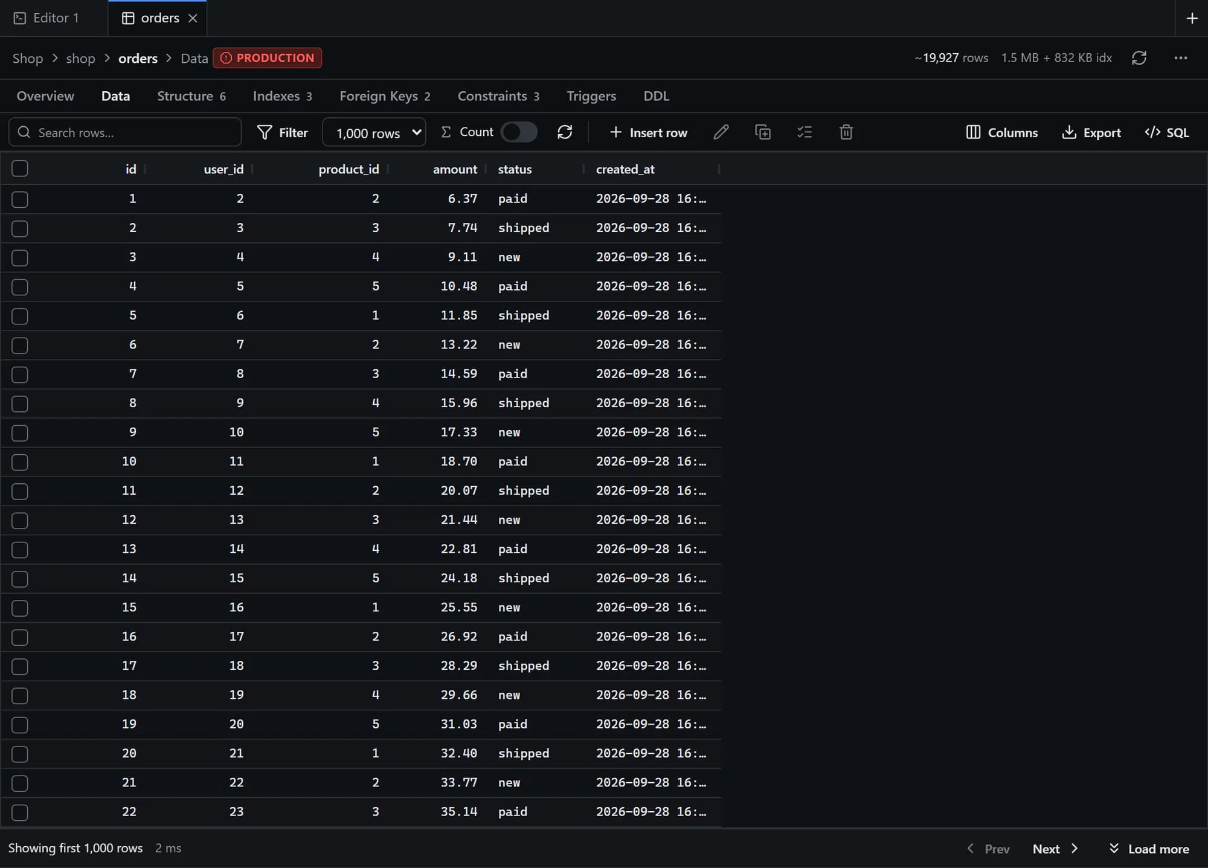1208x868 pixels.
Task: Toggle the Count switch on
Action: 519,132
